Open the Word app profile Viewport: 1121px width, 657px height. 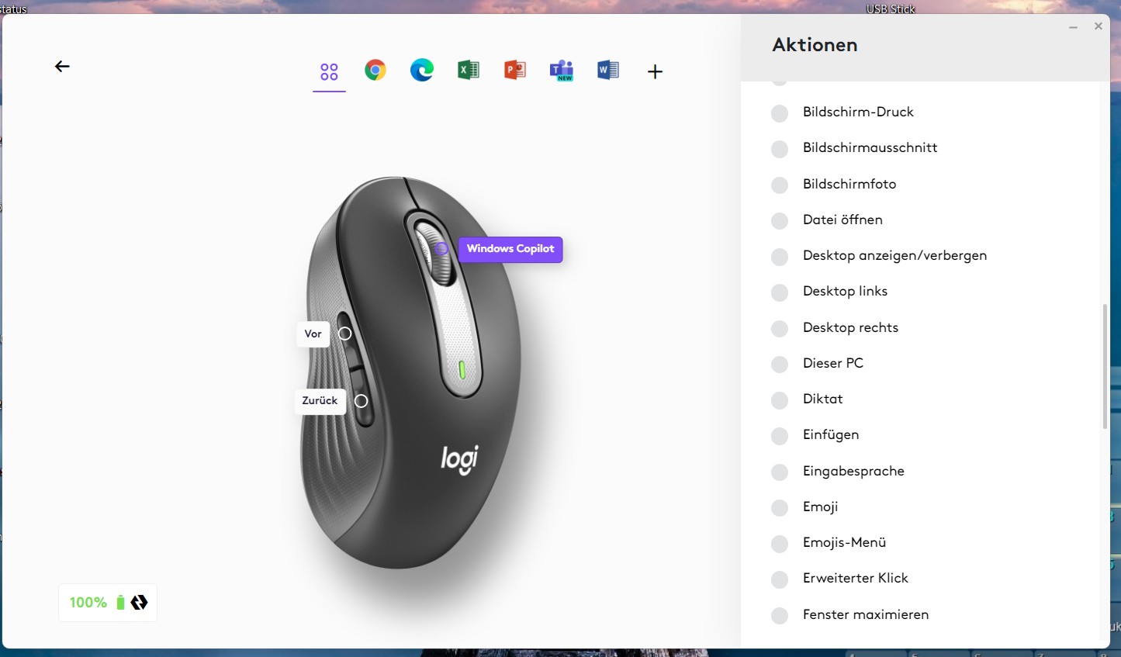tap(608, 71)
